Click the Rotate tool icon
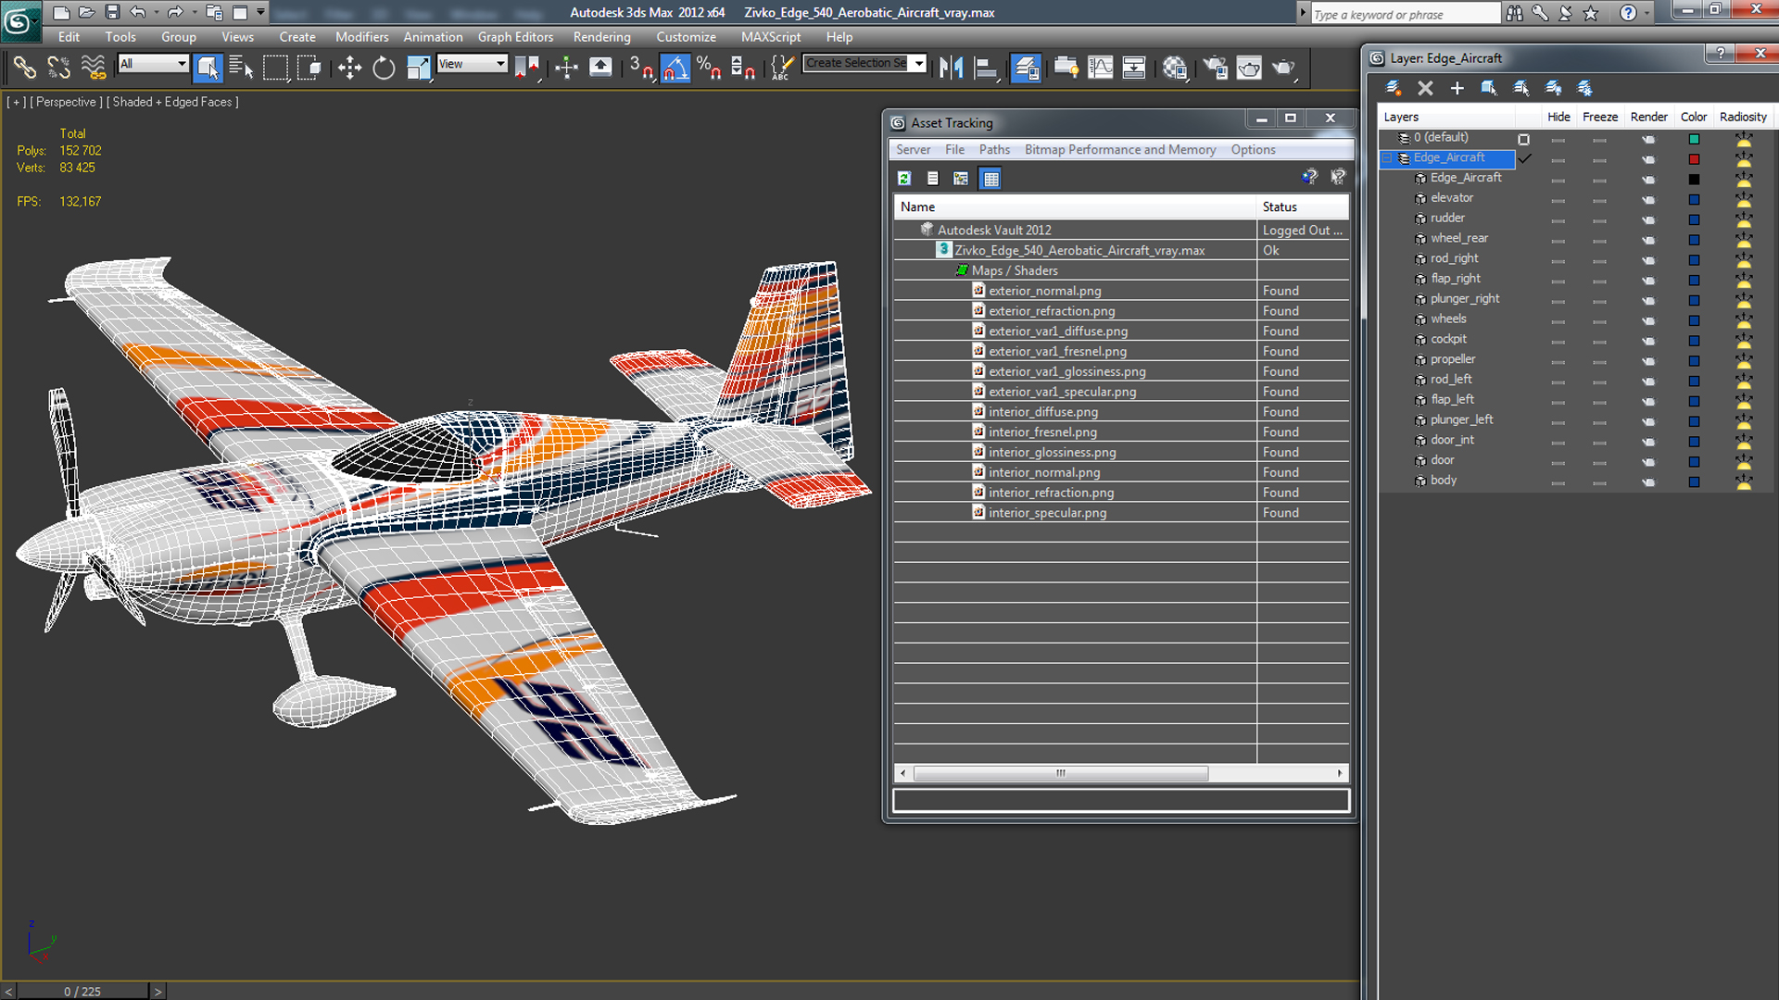This screenshot has width=1779, height=1000. click(x=384, y=68)
